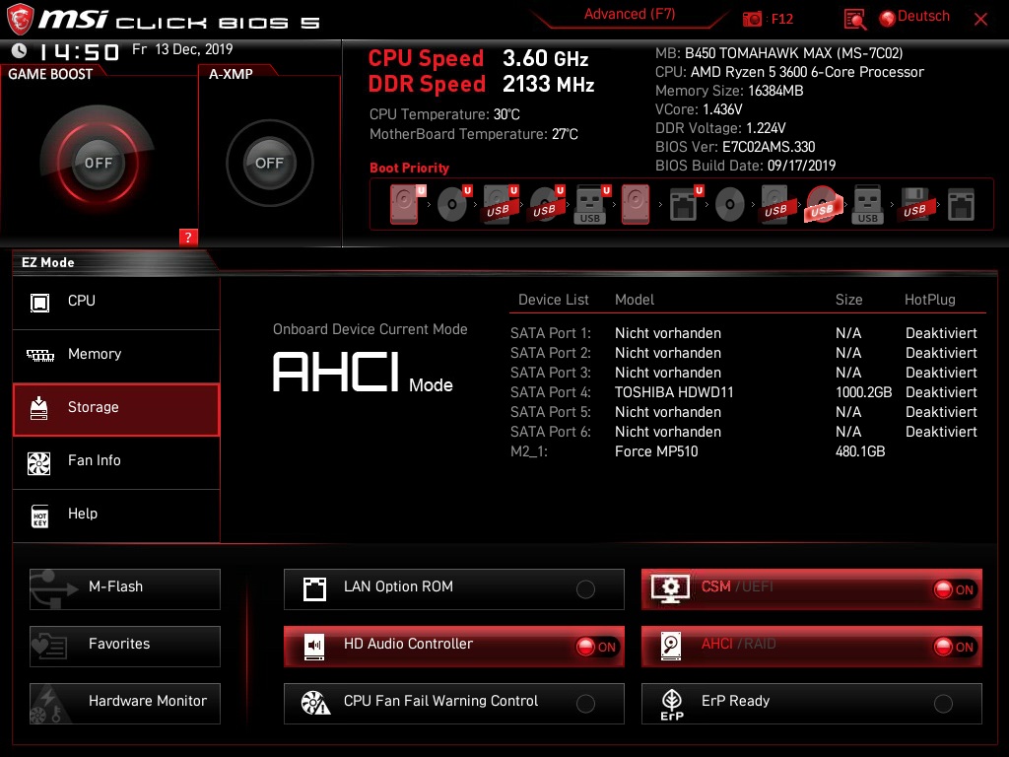This screenshot has height=757, width=1009.
Task: Open Favorites
Action: click(x=125, y=647)
